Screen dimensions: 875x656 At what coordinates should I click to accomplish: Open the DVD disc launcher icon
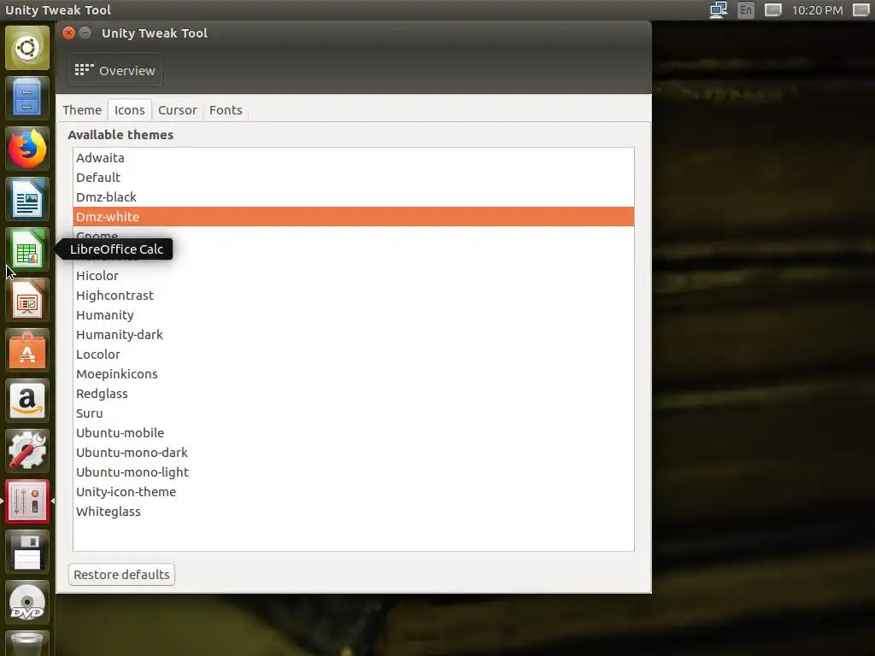point(27,602)
